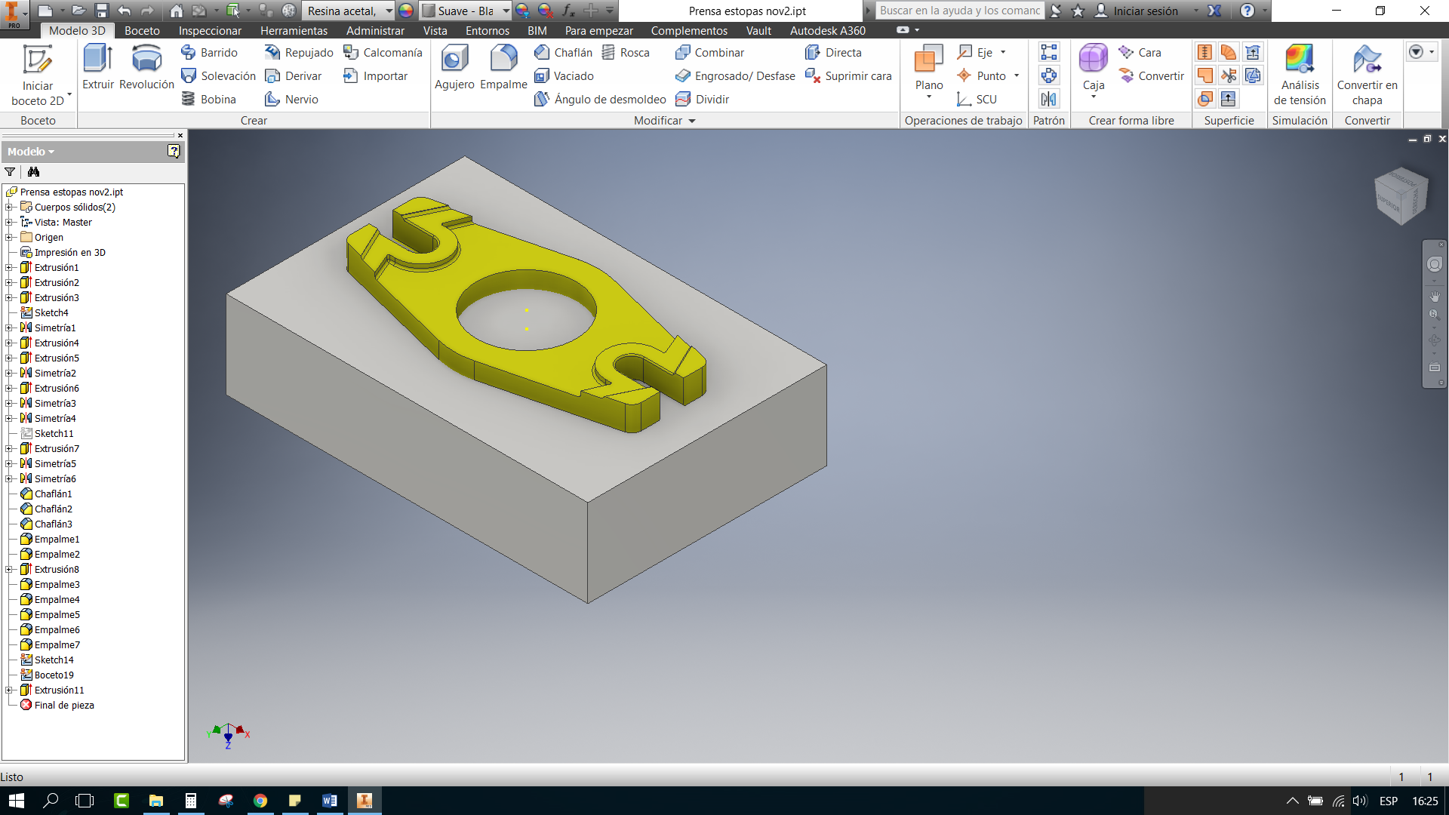This screenshot has height=815, width=1449.
Task: Expand the Extrusión1 tree node
Action: 9,268
